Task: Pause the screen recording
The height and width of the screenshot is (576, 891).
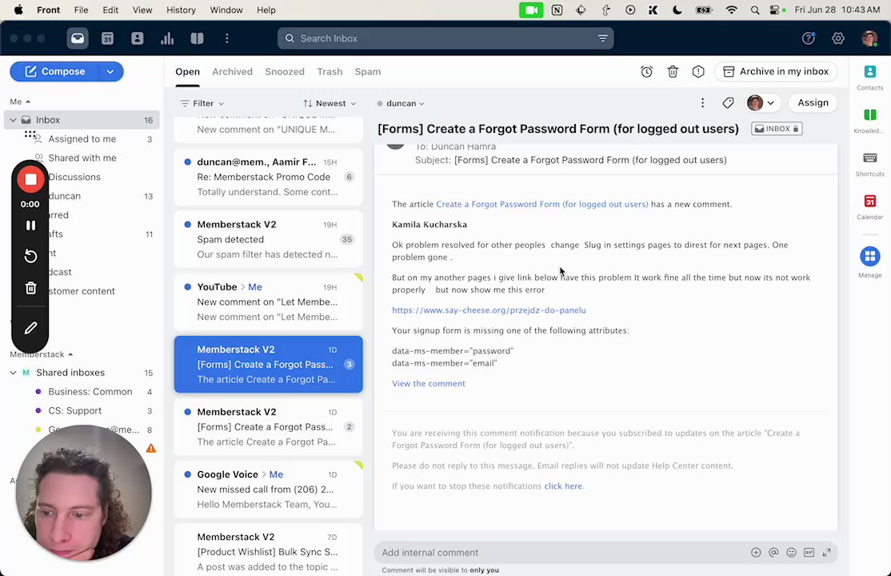Action: point(30,225)
